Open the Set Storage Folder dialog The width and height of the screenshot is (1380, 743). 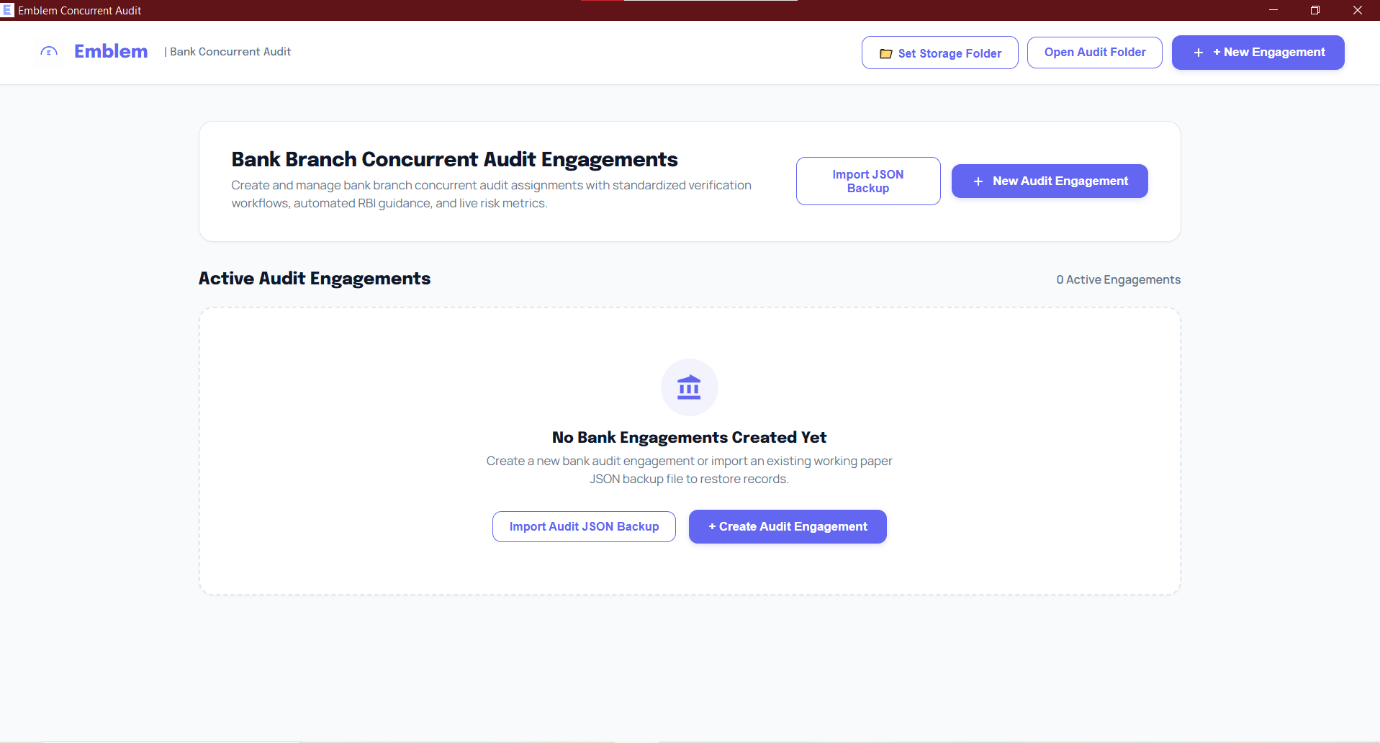coord(939,53)
